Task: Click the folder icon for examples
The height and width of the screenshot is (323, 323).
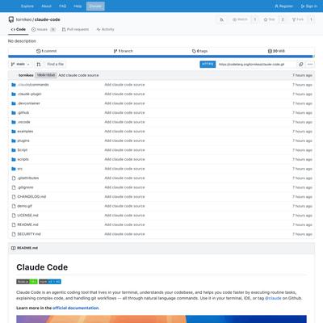Action: [14, 132]
